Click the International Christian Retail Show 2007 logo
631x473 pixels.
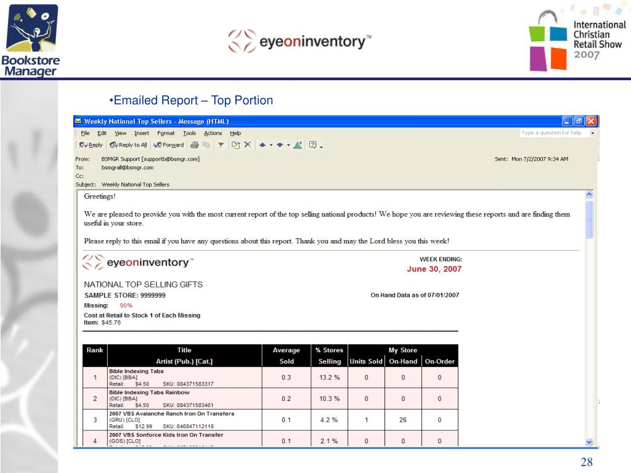pyautogui.click(x=577, y=40)
